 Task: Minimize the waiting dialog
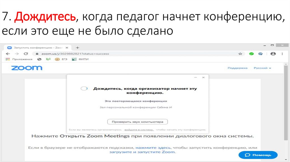(x=195, y=77)
